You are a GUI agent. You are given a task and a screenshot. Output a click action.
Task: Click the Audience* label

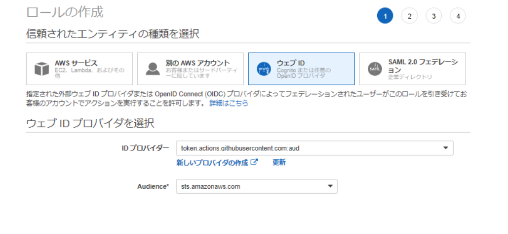tap(153, 187)
